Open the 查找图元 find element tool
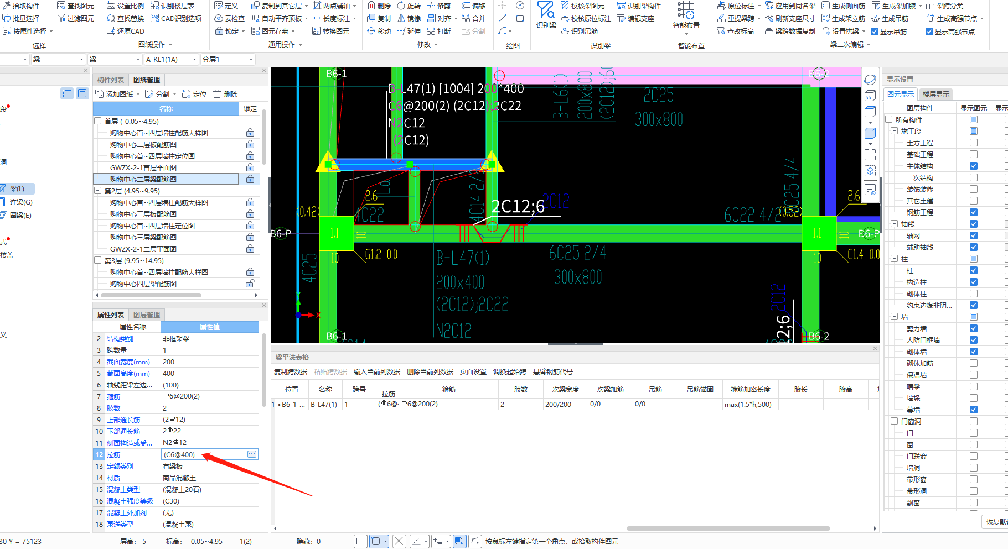The height and width of the screenshot is (550, 1008). coord(75,6)
